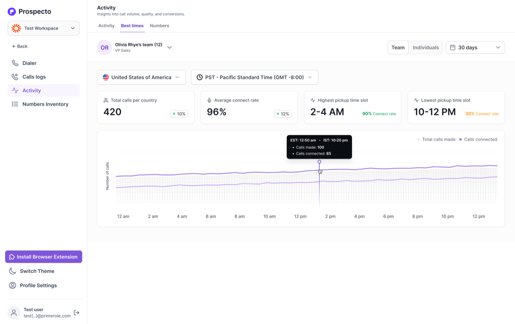Image resolution: width=515 pixels, height=324 pixels.
Task: Click the Dialer phone icon
Action: click(x=15, y=63)
